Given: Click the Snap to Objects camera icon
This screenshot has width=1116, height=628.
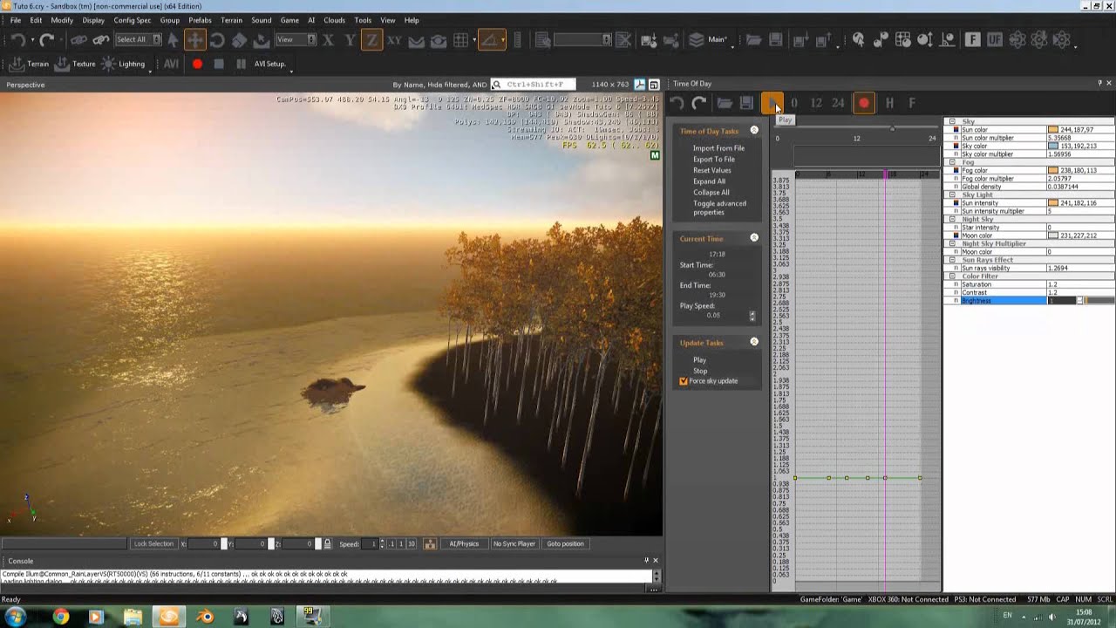Looking at the screenshot, I should click(x=439, y=40).
